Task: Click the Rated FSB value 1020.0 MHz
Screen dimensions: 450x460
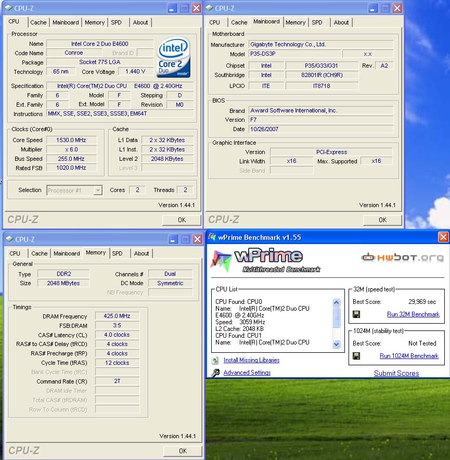Action: click(x=71, y=168)
